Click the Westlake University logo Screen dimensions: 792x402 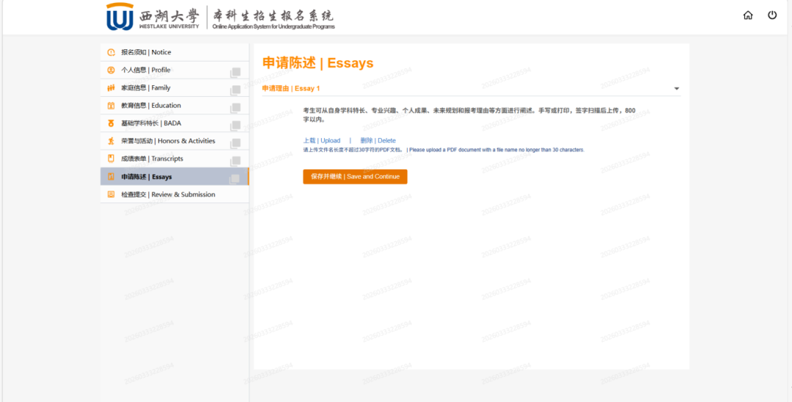tap(153, 17)
